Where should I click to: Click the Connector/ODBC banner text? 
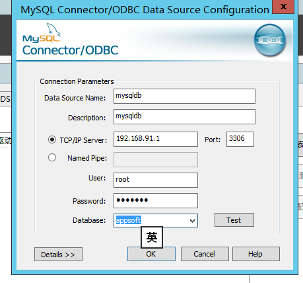tap(71, 50)
